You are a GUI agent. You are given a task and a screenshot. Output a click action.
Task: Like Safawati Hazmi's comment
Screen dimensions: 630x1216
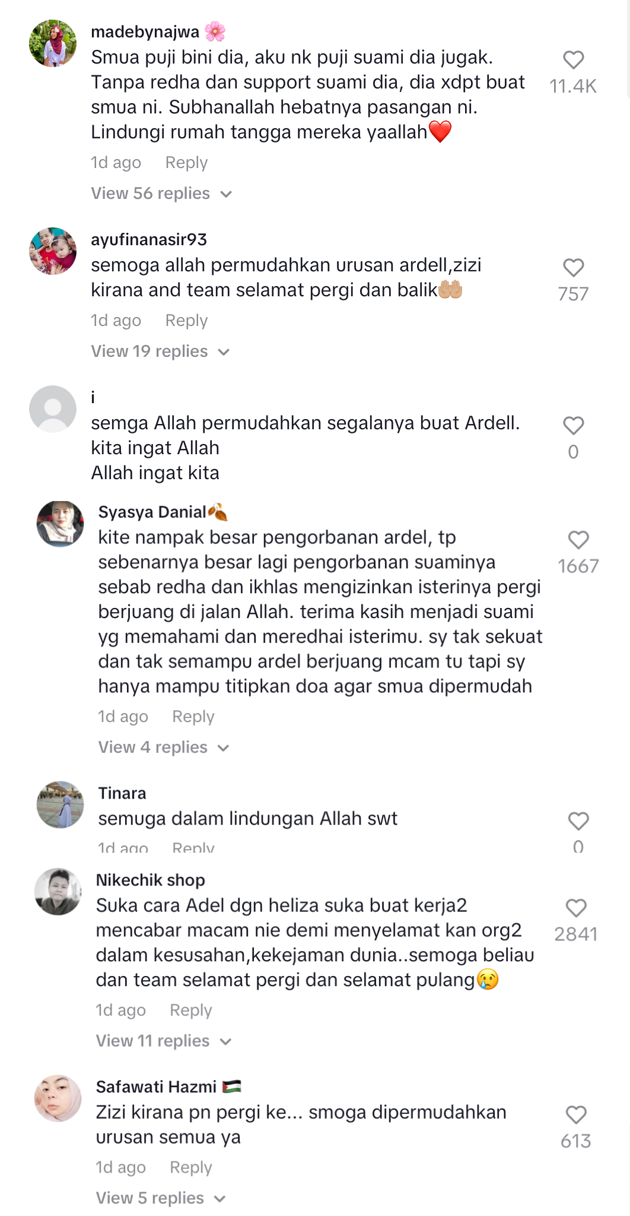576,1114
